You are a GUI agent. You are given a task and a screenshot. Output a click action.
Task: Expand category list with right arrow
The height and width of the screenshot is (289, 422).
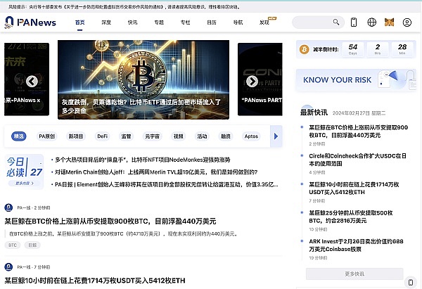(275, 136)
